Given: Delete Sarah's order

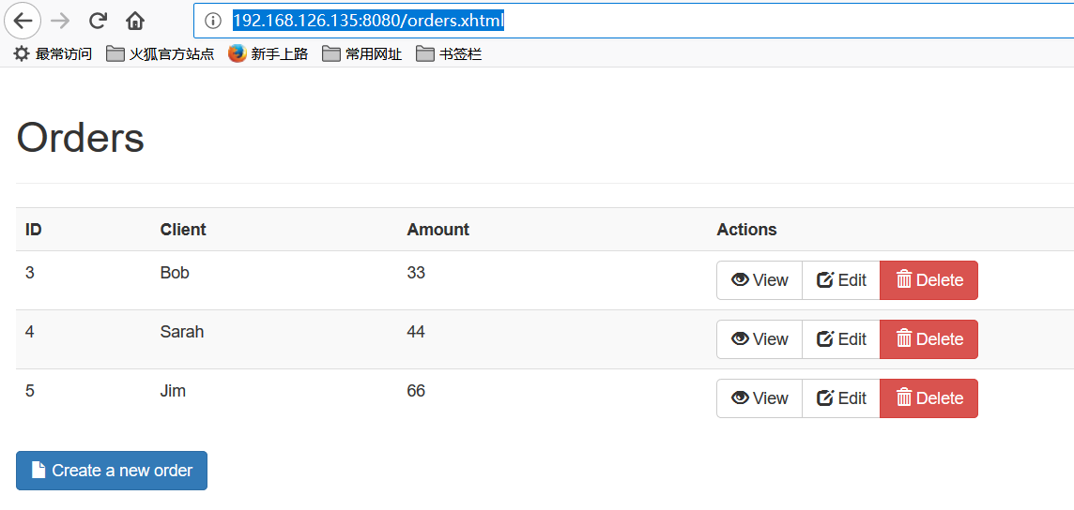Looking at the screenshot, I should (928, 339).
